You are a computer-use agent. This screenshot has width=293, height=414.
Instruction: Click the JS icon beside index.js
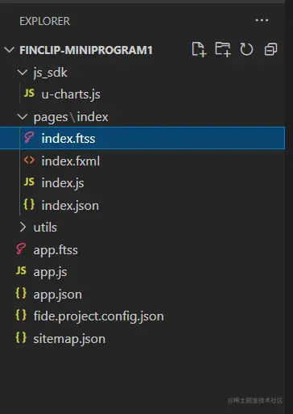[x=29, y=182]
